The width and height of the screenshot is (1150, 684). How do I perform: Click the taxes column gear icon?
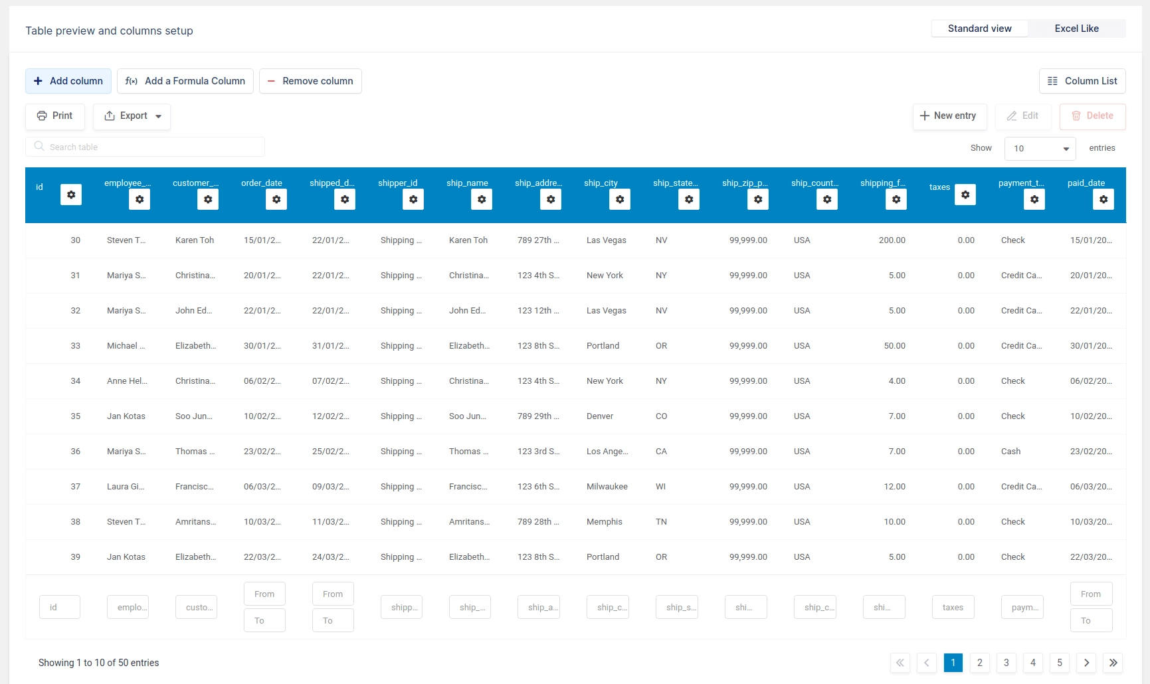(965, 195)
